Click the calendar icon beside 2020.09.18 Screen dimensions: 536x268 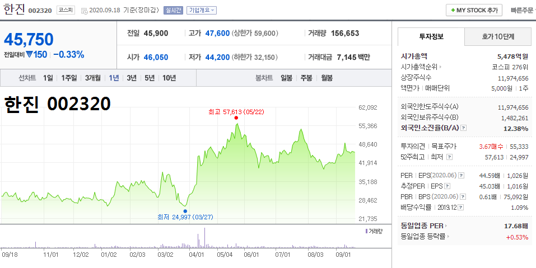point(85,11)
